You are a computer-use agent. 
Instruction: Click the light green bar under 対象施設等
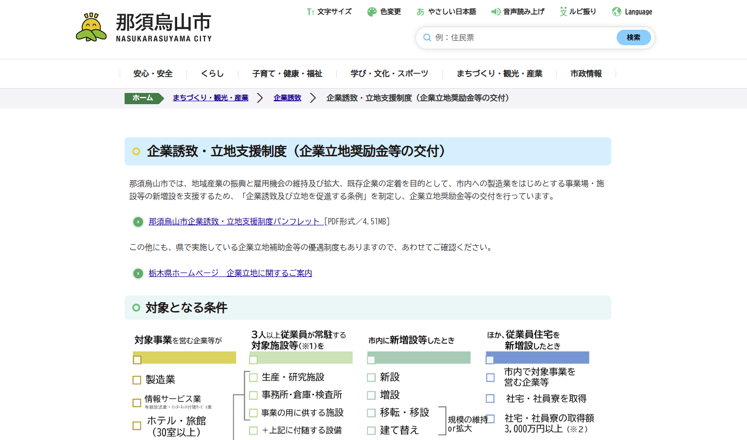point(301,358)
